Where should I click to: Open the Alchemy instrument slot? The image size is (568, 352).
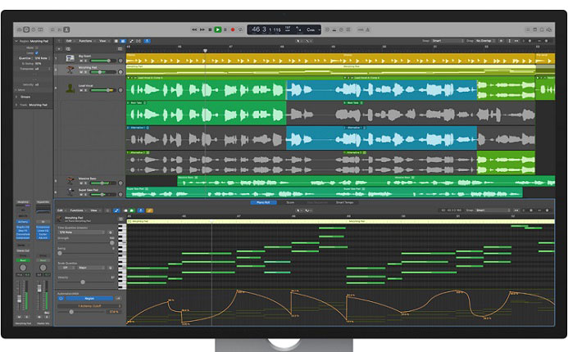[23, 222]
